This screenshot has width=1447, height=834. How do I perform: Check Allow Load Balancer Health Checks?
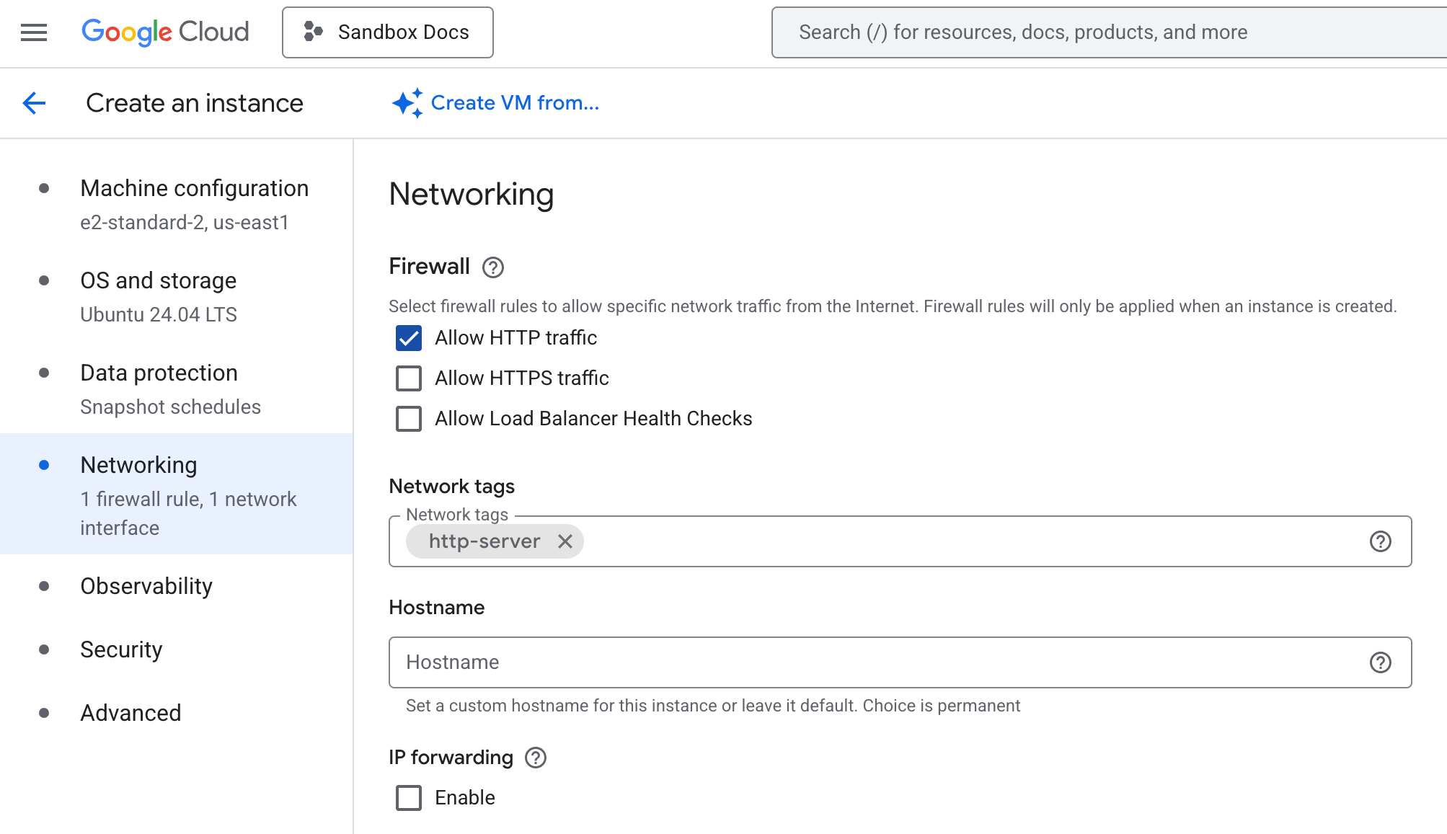coord(408,419)
